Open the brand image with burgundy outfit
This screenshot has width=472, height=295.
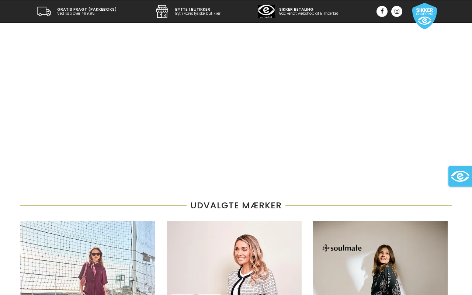pyautogui.click(x=88, y=258)
